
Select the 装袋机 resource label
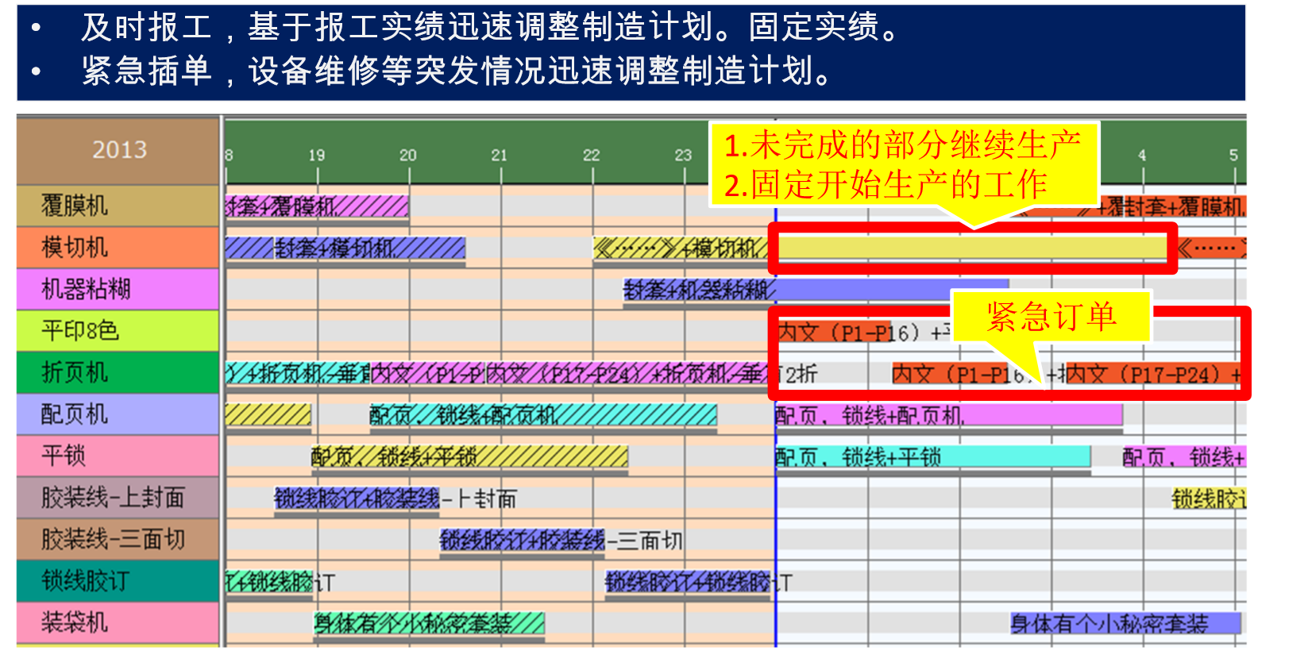118,622
